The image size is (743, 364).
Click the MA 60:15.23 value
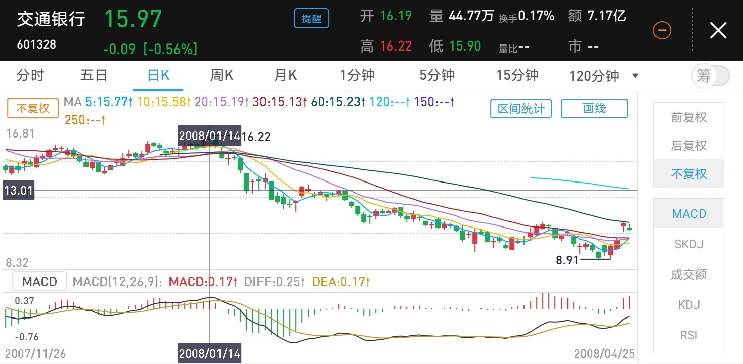[338, 102]
